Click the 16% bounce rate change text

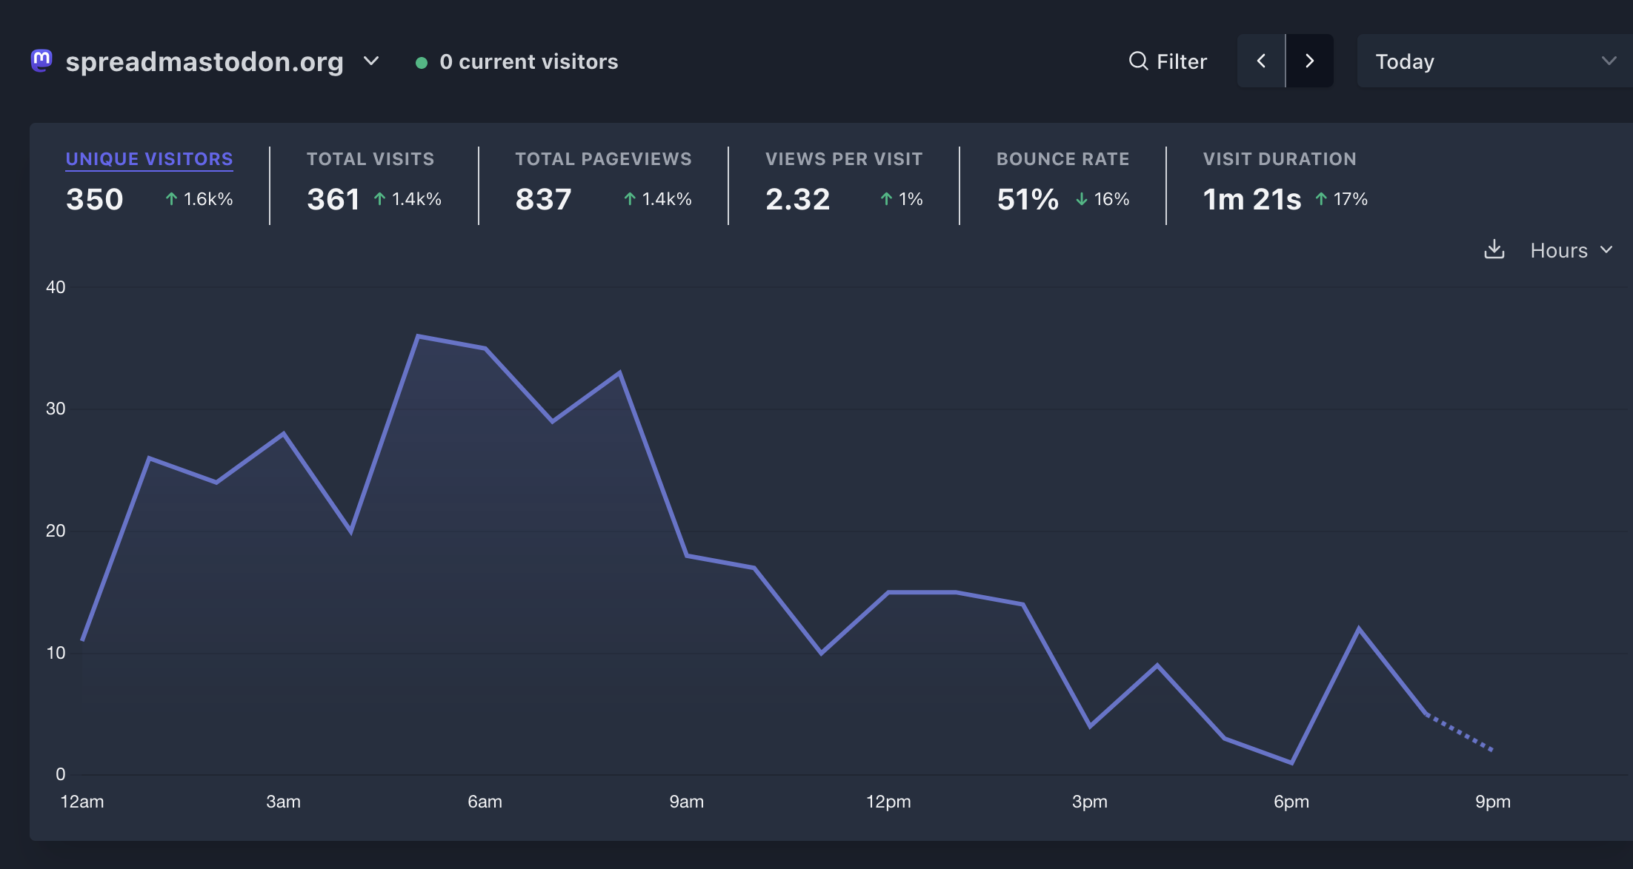pos(1111,199)
